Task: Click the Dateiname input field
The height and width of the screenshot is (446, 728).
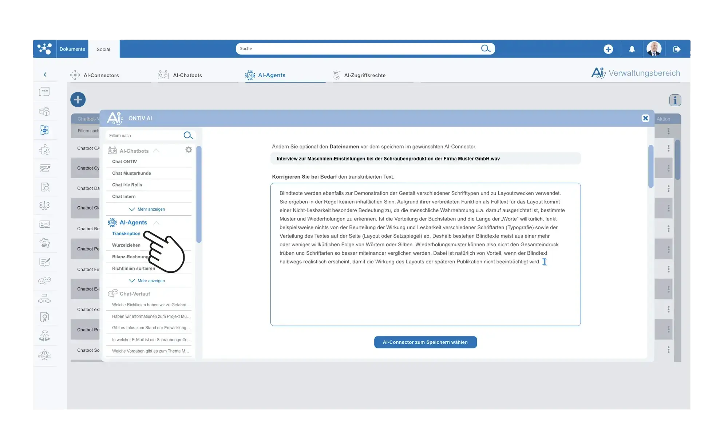Action: (425, 159)
